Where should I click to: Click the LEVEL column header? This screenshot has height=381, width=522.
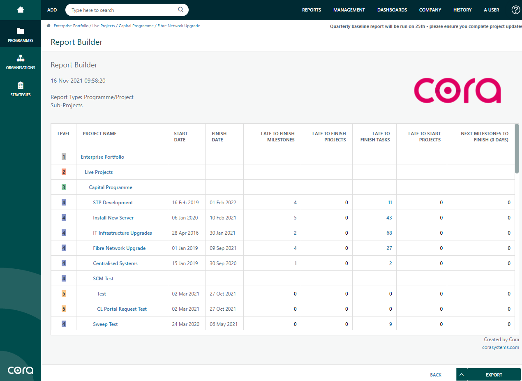pos(64,134)
